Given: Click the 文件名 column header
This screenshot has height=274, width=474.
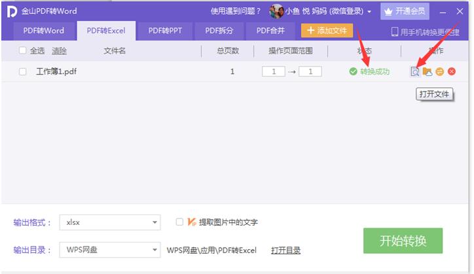Looking at the screenshot, I should (x=115, y=51).
